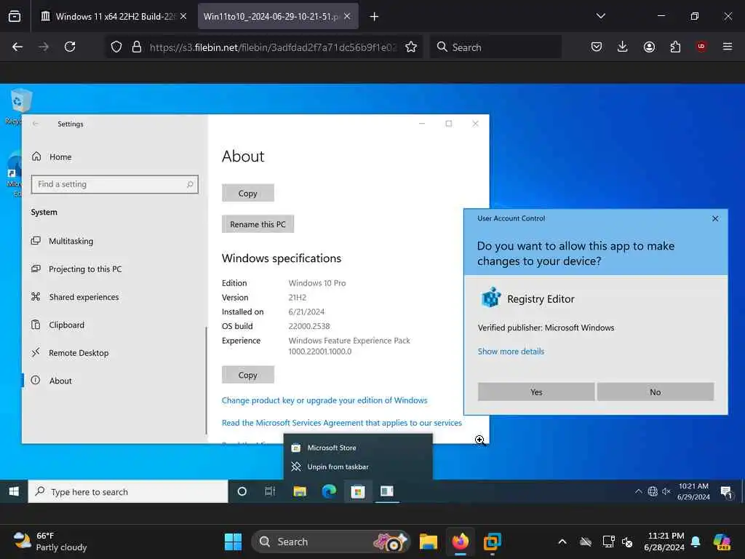Click Show more details in UAC dialog

pos(511,352)
